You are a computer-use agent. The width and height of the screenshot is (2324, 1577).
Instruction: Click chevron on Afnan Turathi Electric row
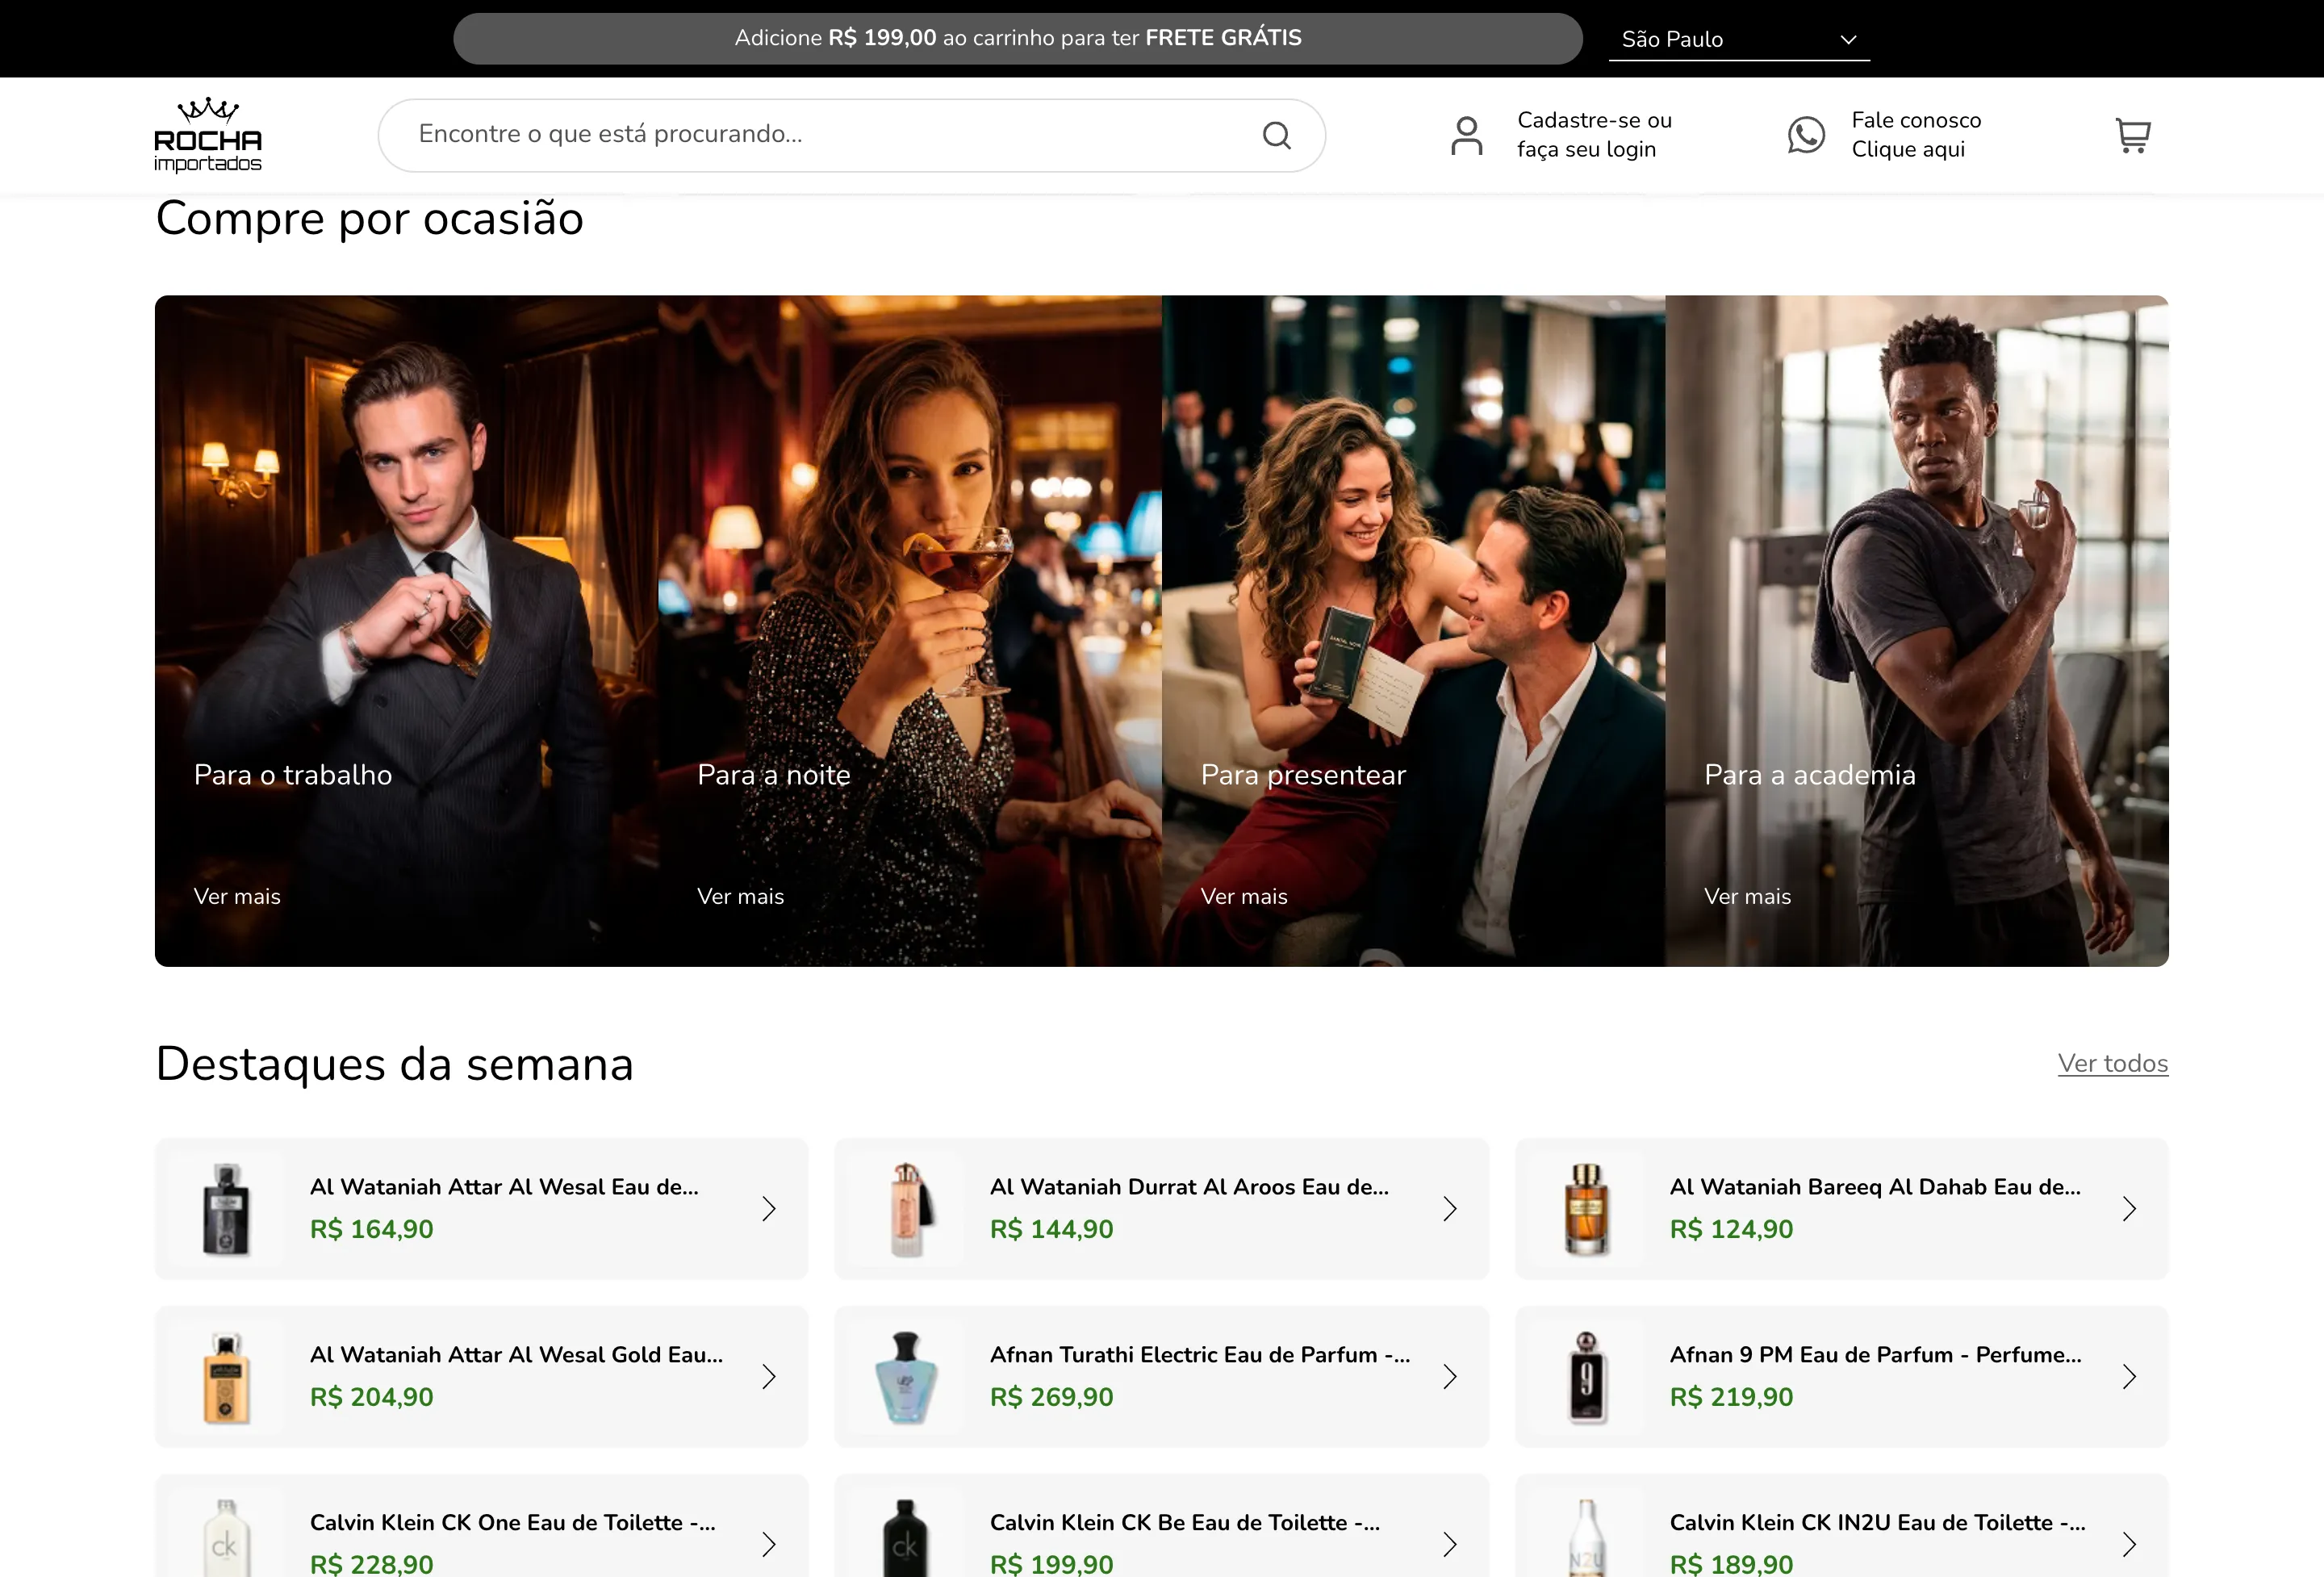pyautogui.click(x=1450, y=1376)
